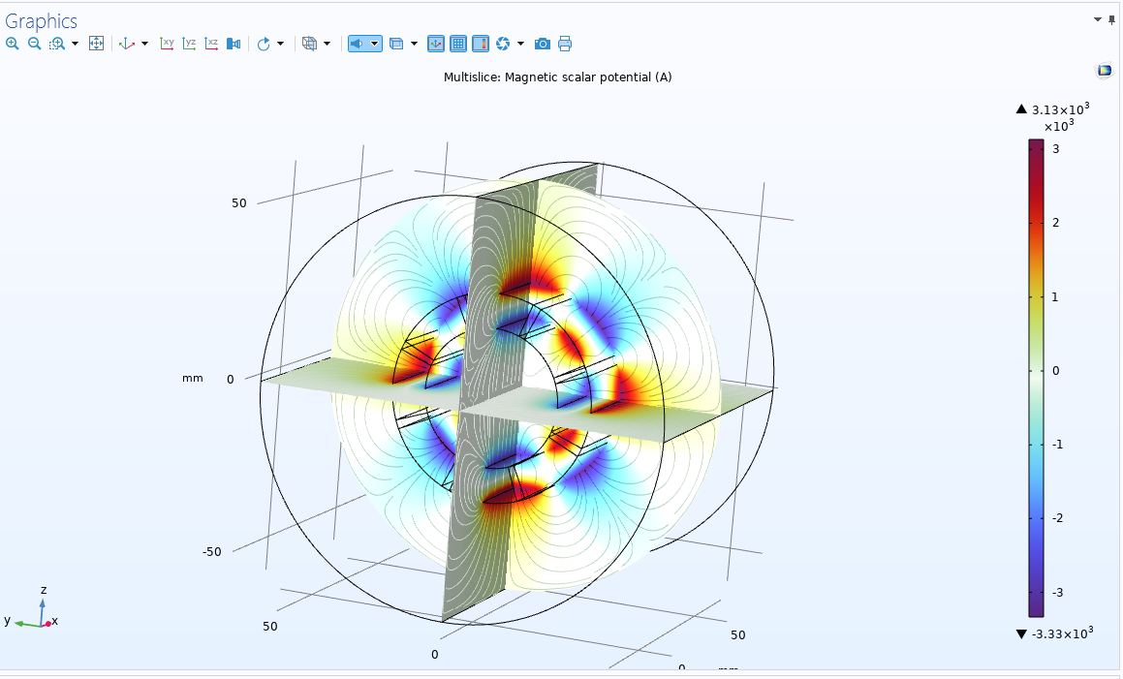Click the Graphics window title tab

click(42, 21)
